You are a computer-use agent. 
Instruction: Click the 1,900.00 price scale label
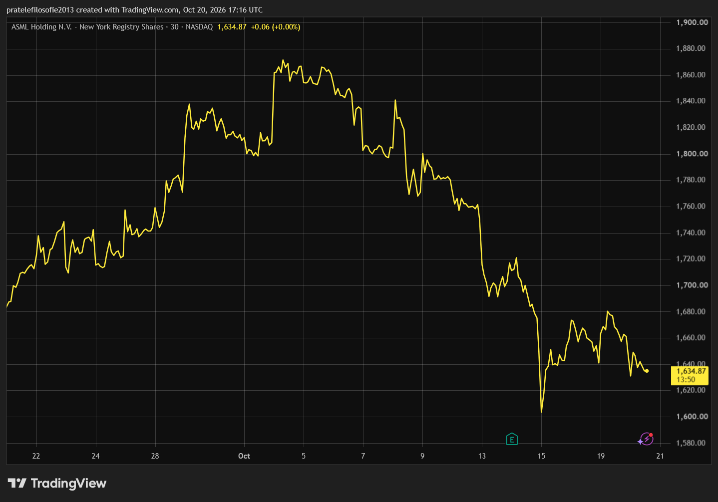click(692, 22)
